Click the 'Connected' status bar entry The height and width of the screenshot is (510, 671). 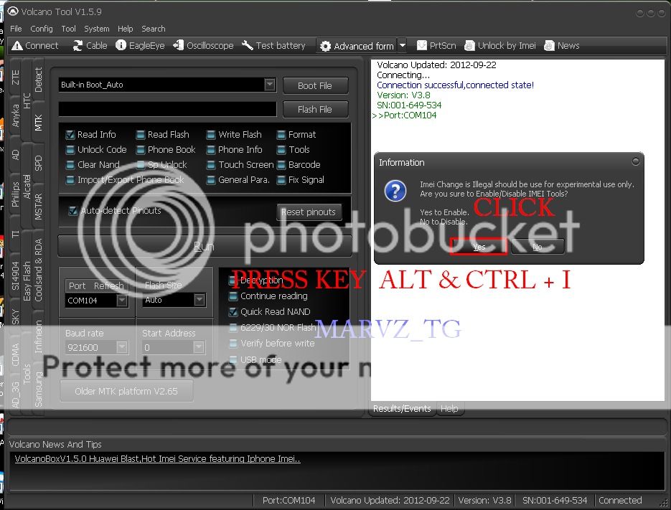[620, 500]
